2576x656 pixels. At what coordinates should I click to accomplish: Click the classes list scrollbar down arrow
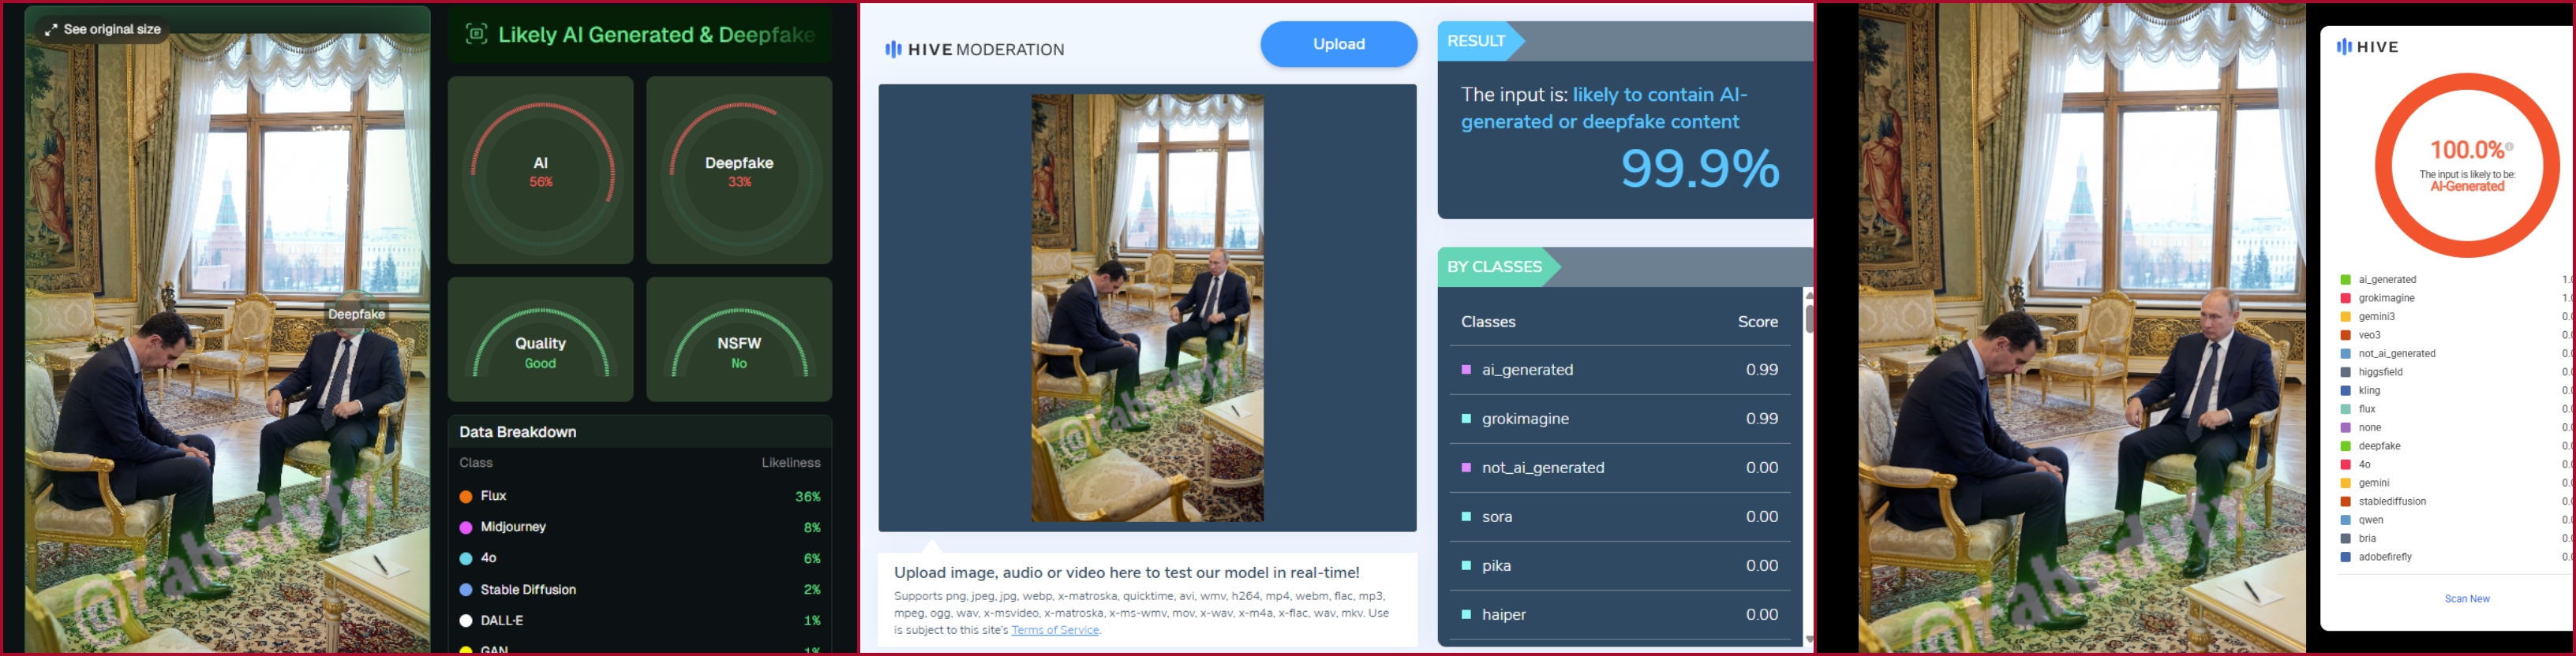coord(1808,639)
